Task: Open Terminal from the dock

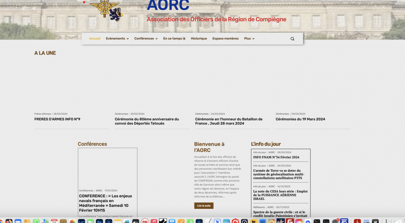Action: [317, 221]
